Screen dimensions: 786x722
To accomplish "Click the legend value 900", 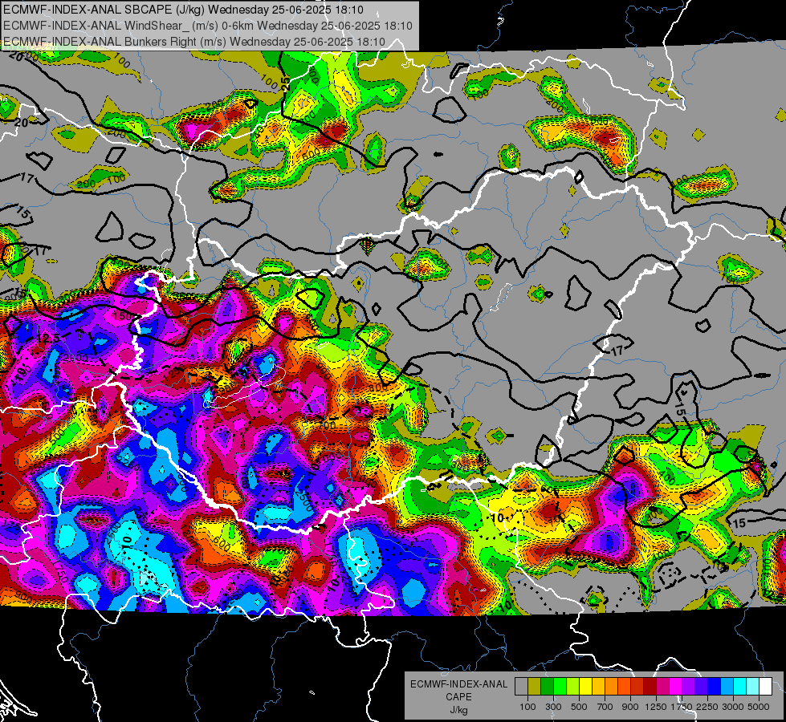I will point(630,707).
